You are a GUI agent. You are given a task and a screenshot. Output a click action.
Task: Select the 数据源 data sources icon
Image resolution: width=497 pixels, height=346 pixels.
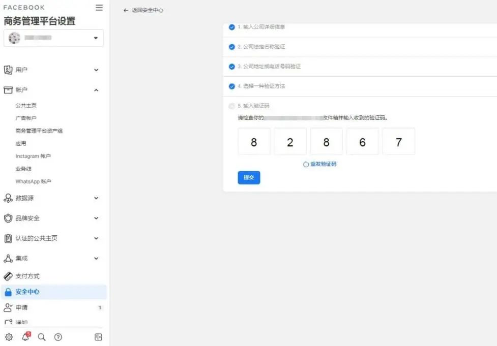pos(8,198)
